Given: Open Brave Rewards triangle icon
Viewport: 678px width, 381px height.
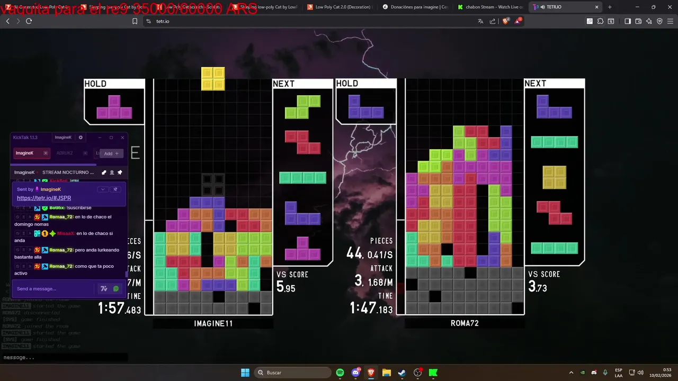Looking at the screenshot, I should [x=519, y=21].
